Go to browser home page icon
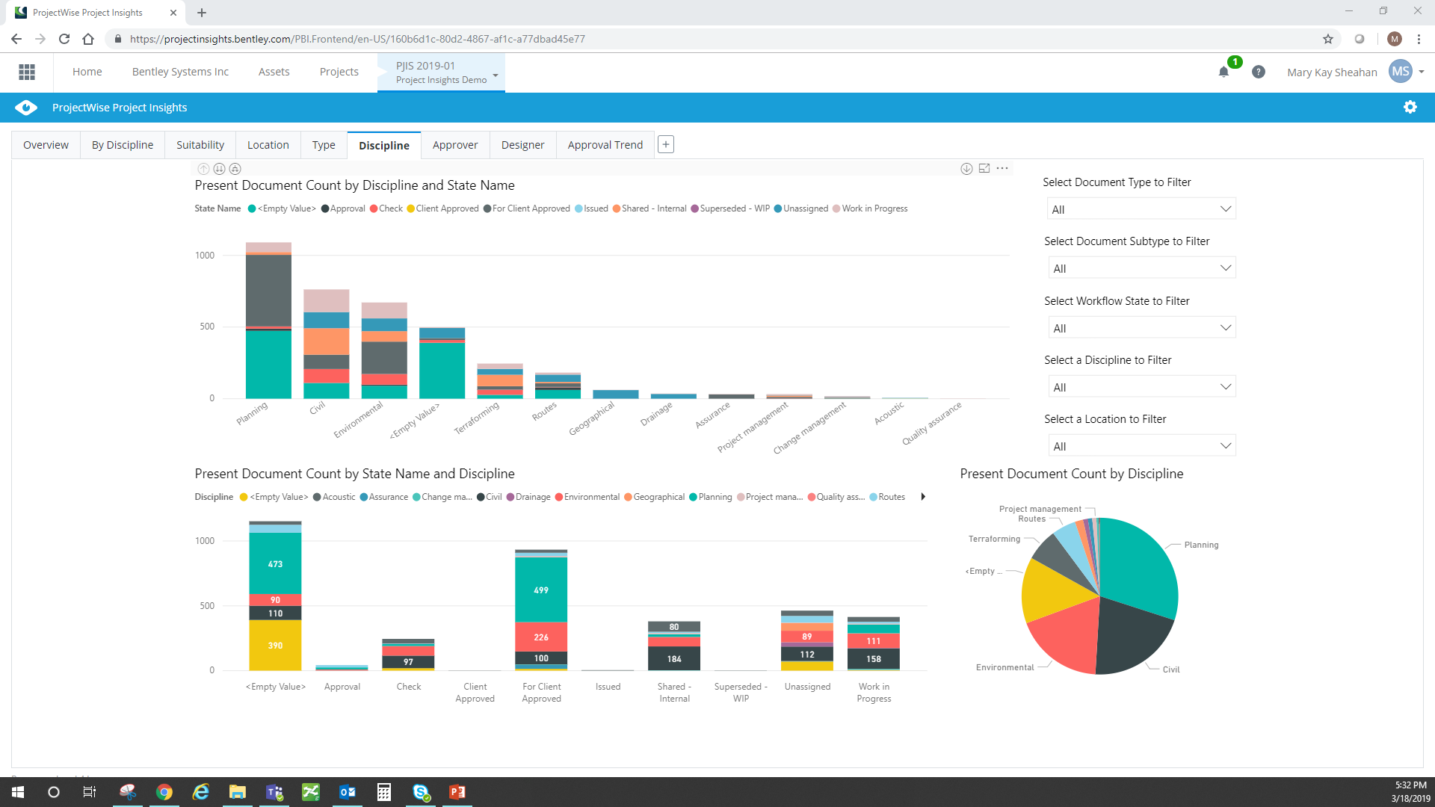Viewport: 1435px width, 807px height. pos(88,39)
